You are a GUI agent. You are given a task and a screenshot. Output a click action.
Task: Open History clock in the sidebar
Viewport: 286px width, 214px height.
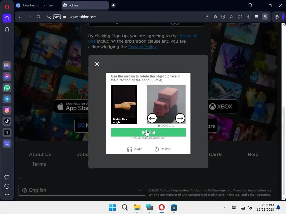(x=7, y=186)
